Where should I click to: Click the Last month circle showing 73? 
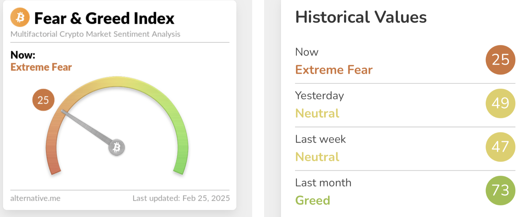tap(500, 190)
